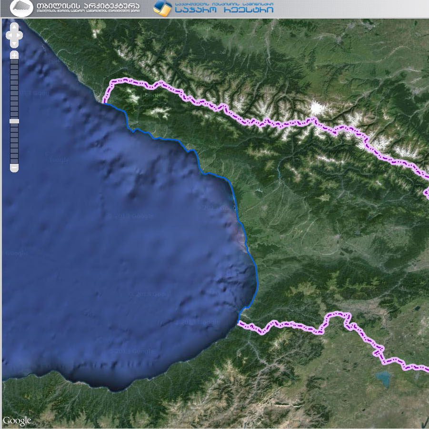Screen dimensions: 429x429
Task: Zoom out using the minus button
Action: (x=14, y=168)
